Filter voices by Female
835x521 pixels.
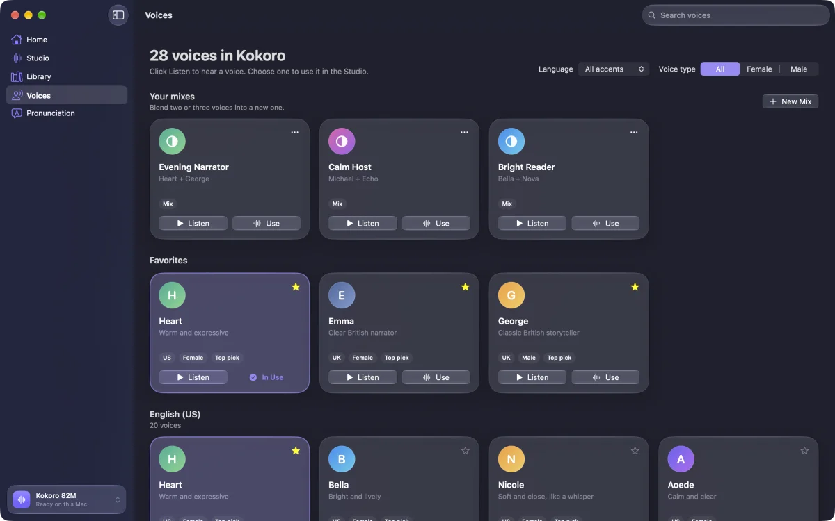(759, 69)
